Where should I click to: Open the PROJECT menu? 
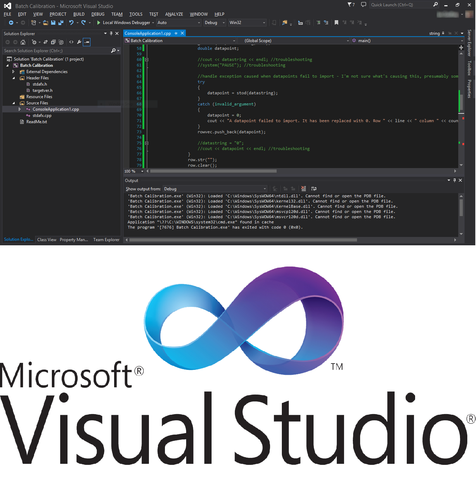pos(58,14)
